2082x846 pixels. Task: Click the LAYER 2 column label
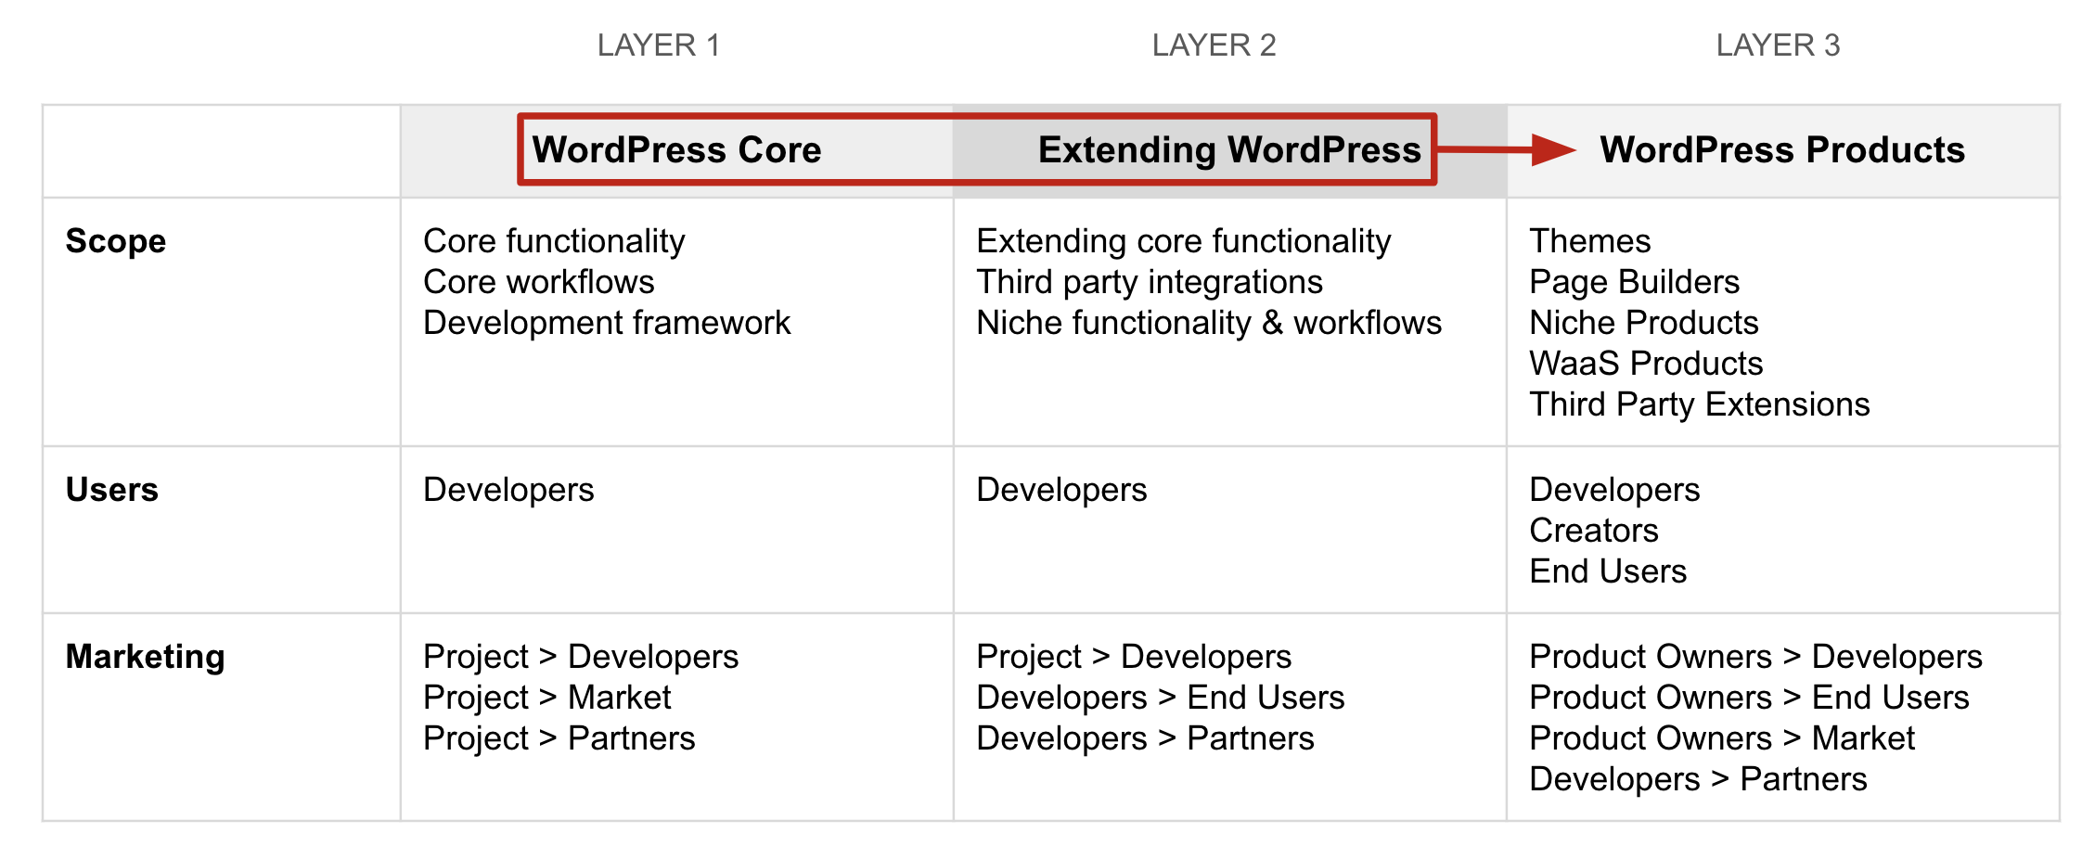click(1214, 45)
